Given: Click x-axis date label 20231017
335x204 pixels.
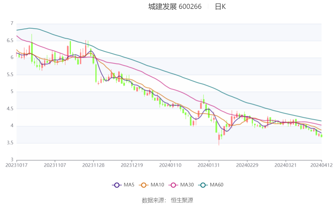Looking at the screenshot, I should tap(17, 165).
